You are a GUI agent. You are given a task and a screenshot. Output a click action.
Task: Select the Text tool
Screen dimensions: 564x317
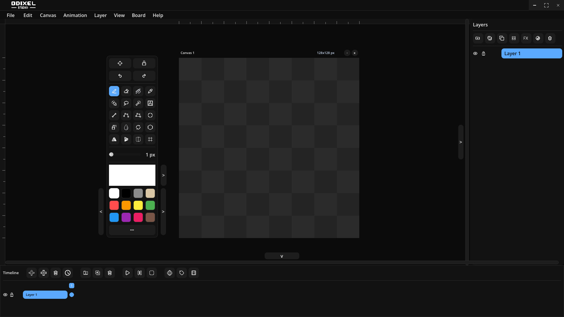[x=150, y=103]
